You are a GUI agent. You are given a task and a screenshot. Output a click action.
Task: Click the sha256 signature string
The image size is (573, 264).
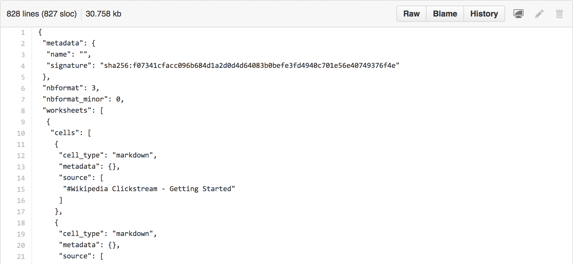(250, 65)
